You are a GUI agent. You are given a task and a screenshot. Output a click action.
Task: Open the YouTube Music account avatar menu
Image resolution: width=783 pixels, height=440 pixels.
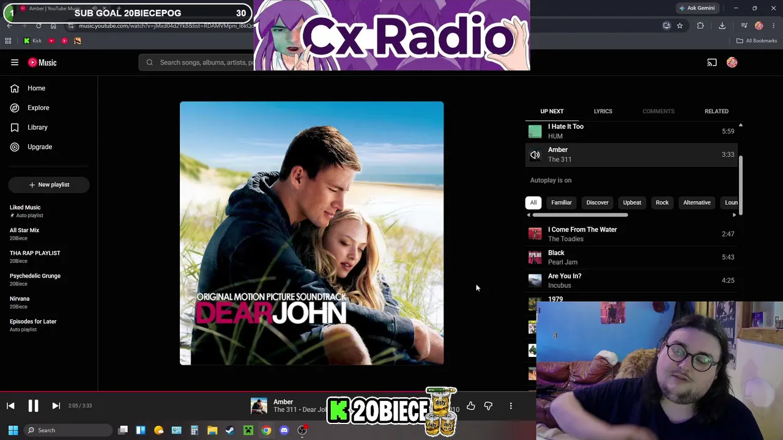click(732, 62)
